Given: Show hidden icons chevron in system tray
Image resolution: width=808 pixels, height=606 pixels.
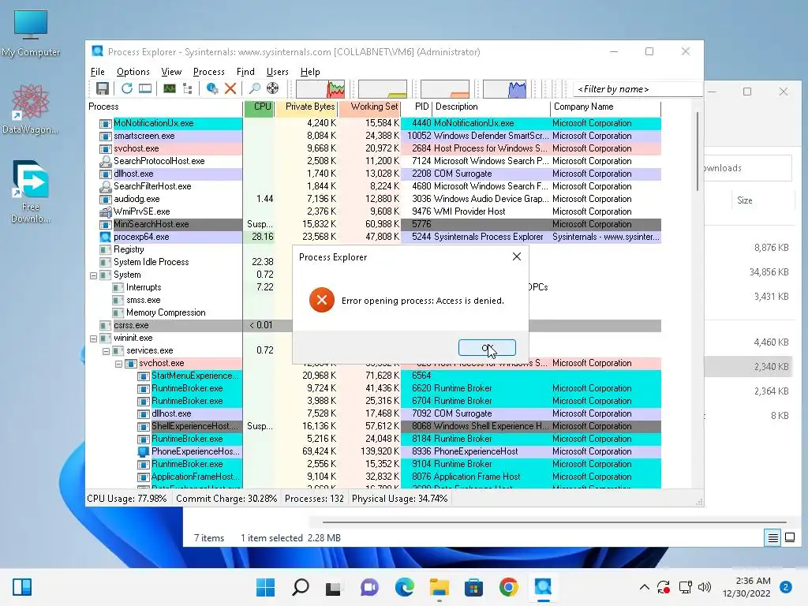Looking at the screenshot, I should pyautogui.click(x=644, y=587).
